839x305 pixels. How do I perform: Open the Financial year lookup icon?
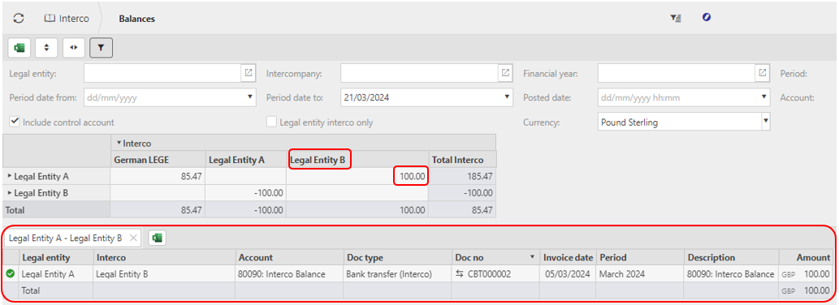coord(763,73)
